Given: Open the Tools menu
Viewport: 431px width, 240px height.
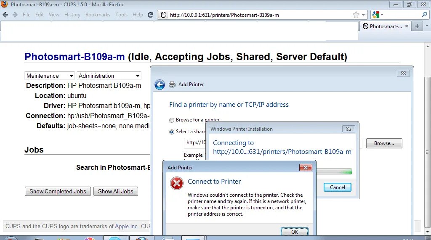Looking at the screenshot, I should click(121, 15).
